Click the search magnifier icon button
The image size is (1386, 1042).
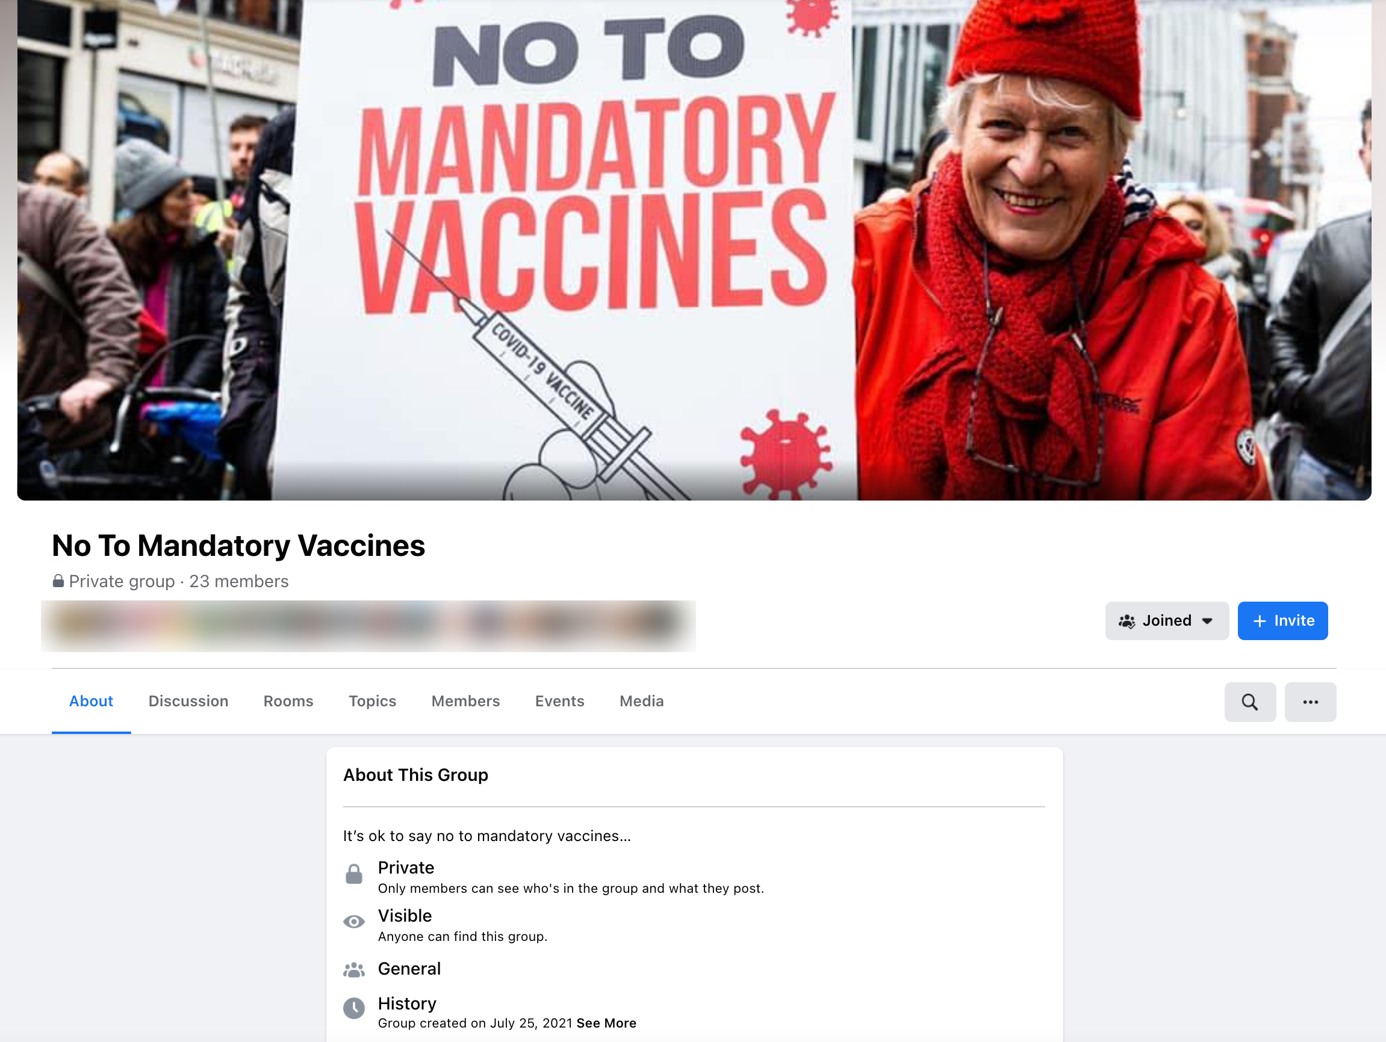(1249, 702)
